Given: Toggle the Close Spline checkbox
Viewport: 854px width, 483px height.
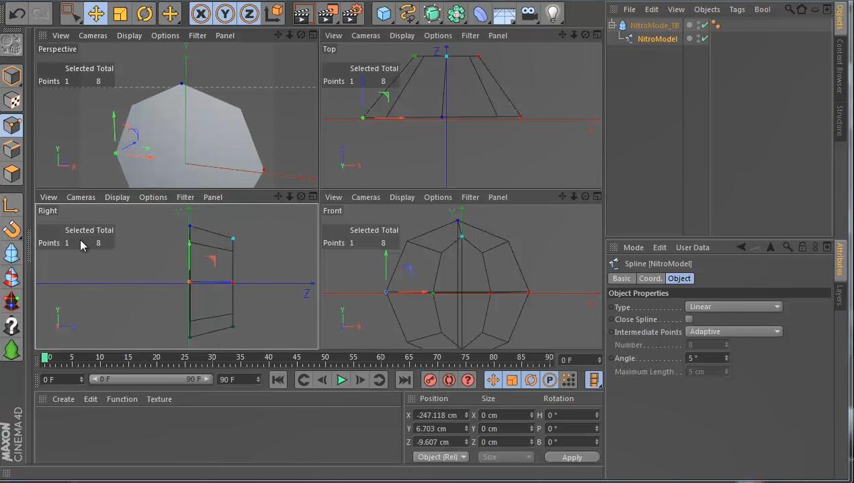Looking at the screenshot, I should point(689,319).
